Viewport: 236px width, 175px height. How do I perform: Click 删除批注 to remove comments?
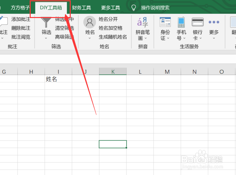[x=21, y=28]
